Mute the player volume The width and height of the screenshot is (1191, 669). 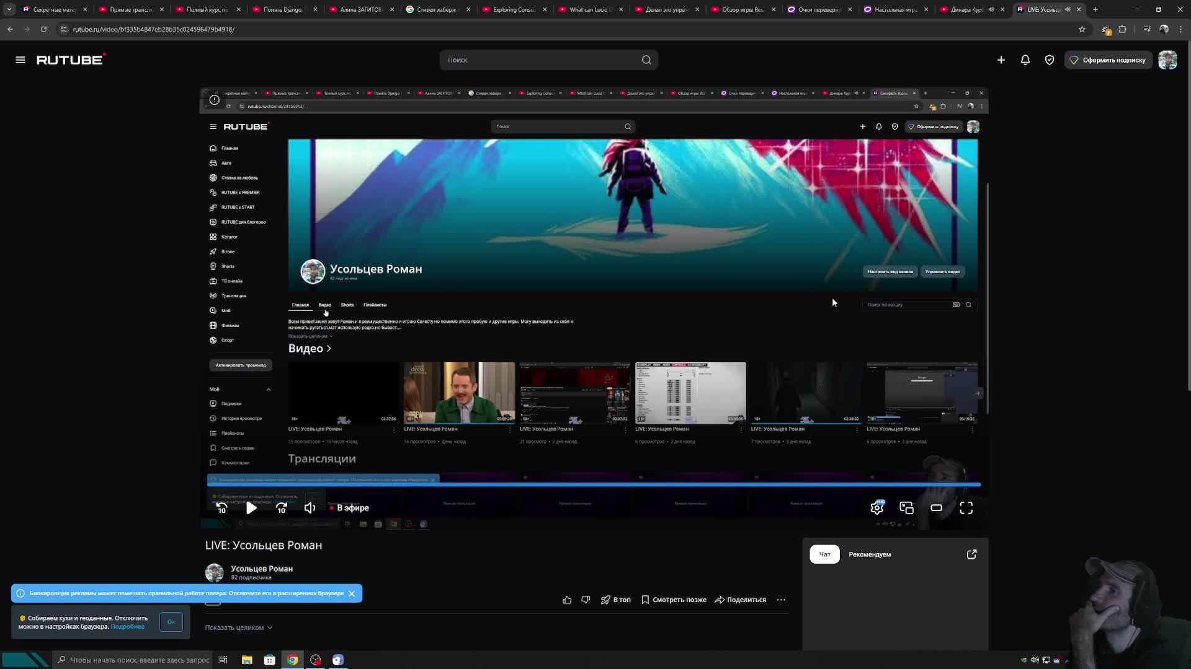310,508
